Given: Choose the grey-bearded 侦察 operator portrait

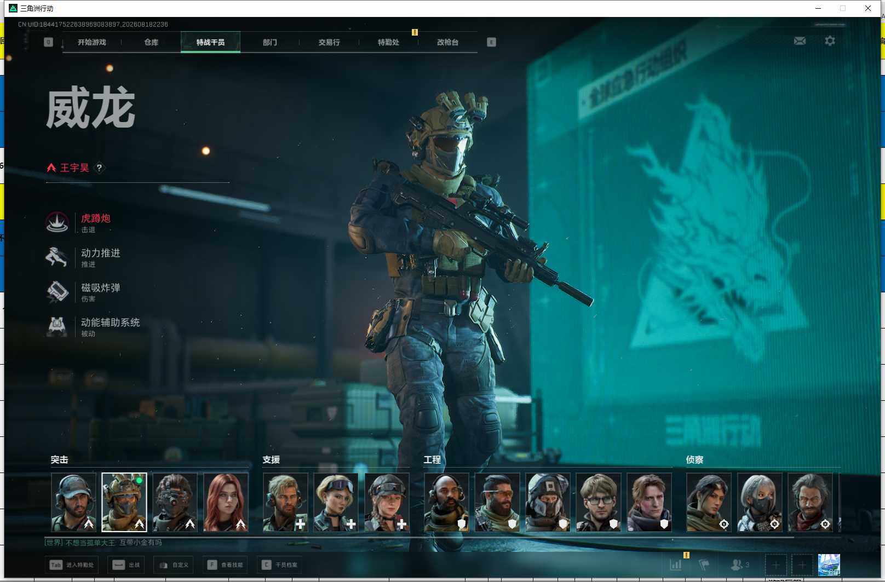Looking at the screenshot, I should click(810, 502).
